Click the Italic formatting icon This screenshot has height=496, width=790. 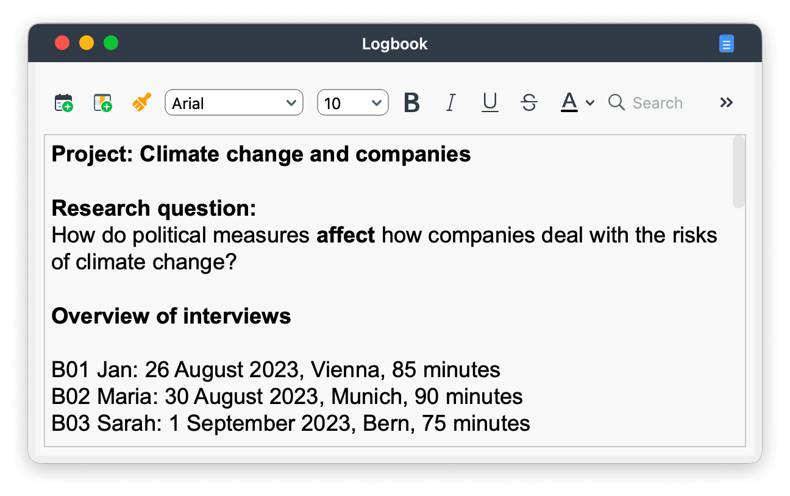coord(450,103)
